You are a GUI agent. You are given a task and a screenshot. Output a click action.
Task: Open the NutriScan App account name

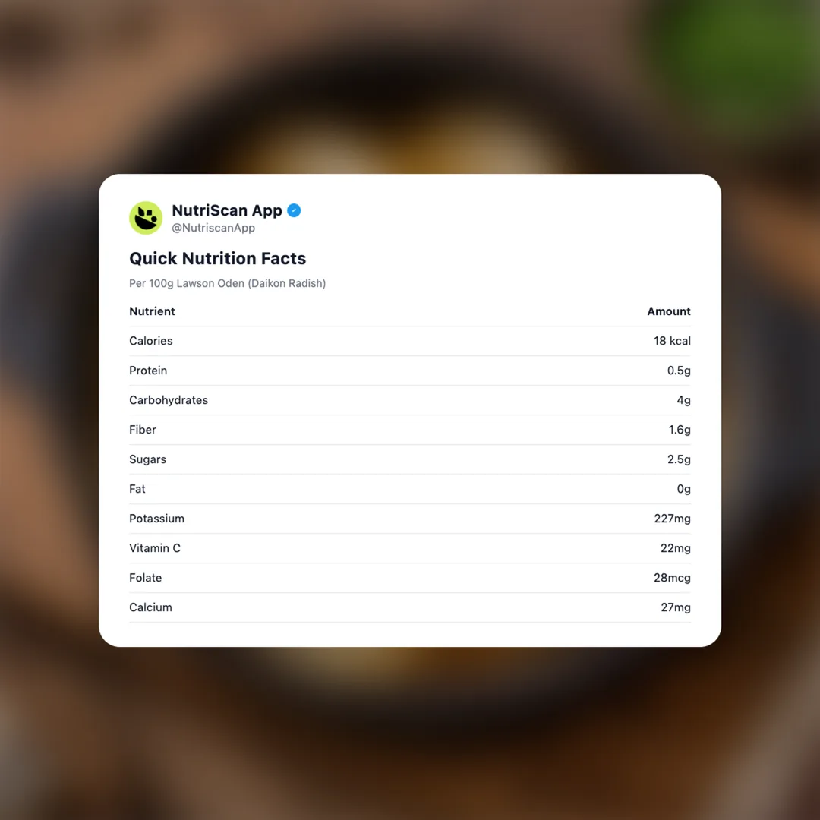(226, 210)
